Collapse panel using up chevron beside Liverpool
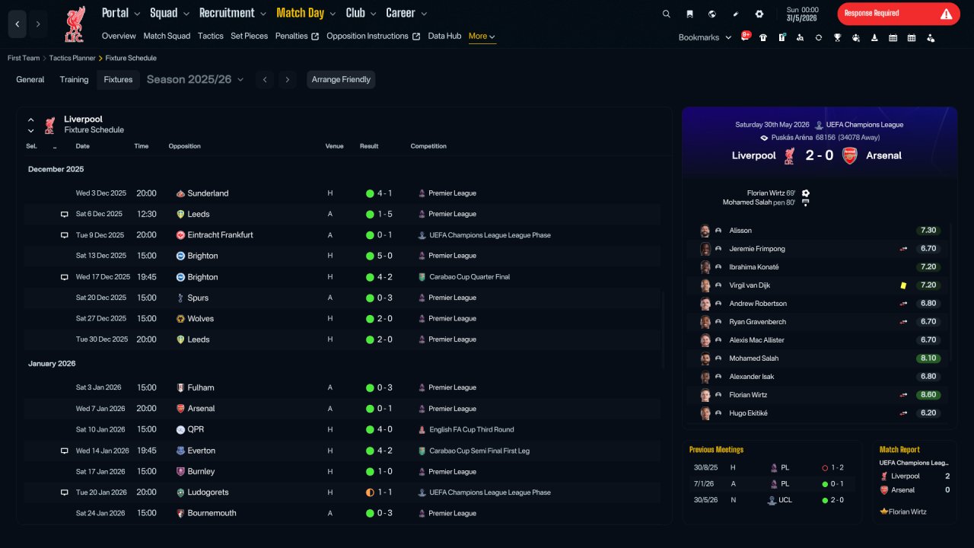The image size is (974, 548). (31, 119)
